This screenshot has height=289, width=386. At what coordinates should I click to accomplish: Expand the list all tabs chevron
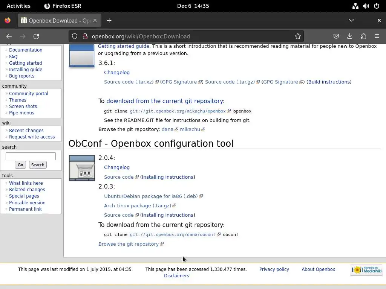click(351, 20)
